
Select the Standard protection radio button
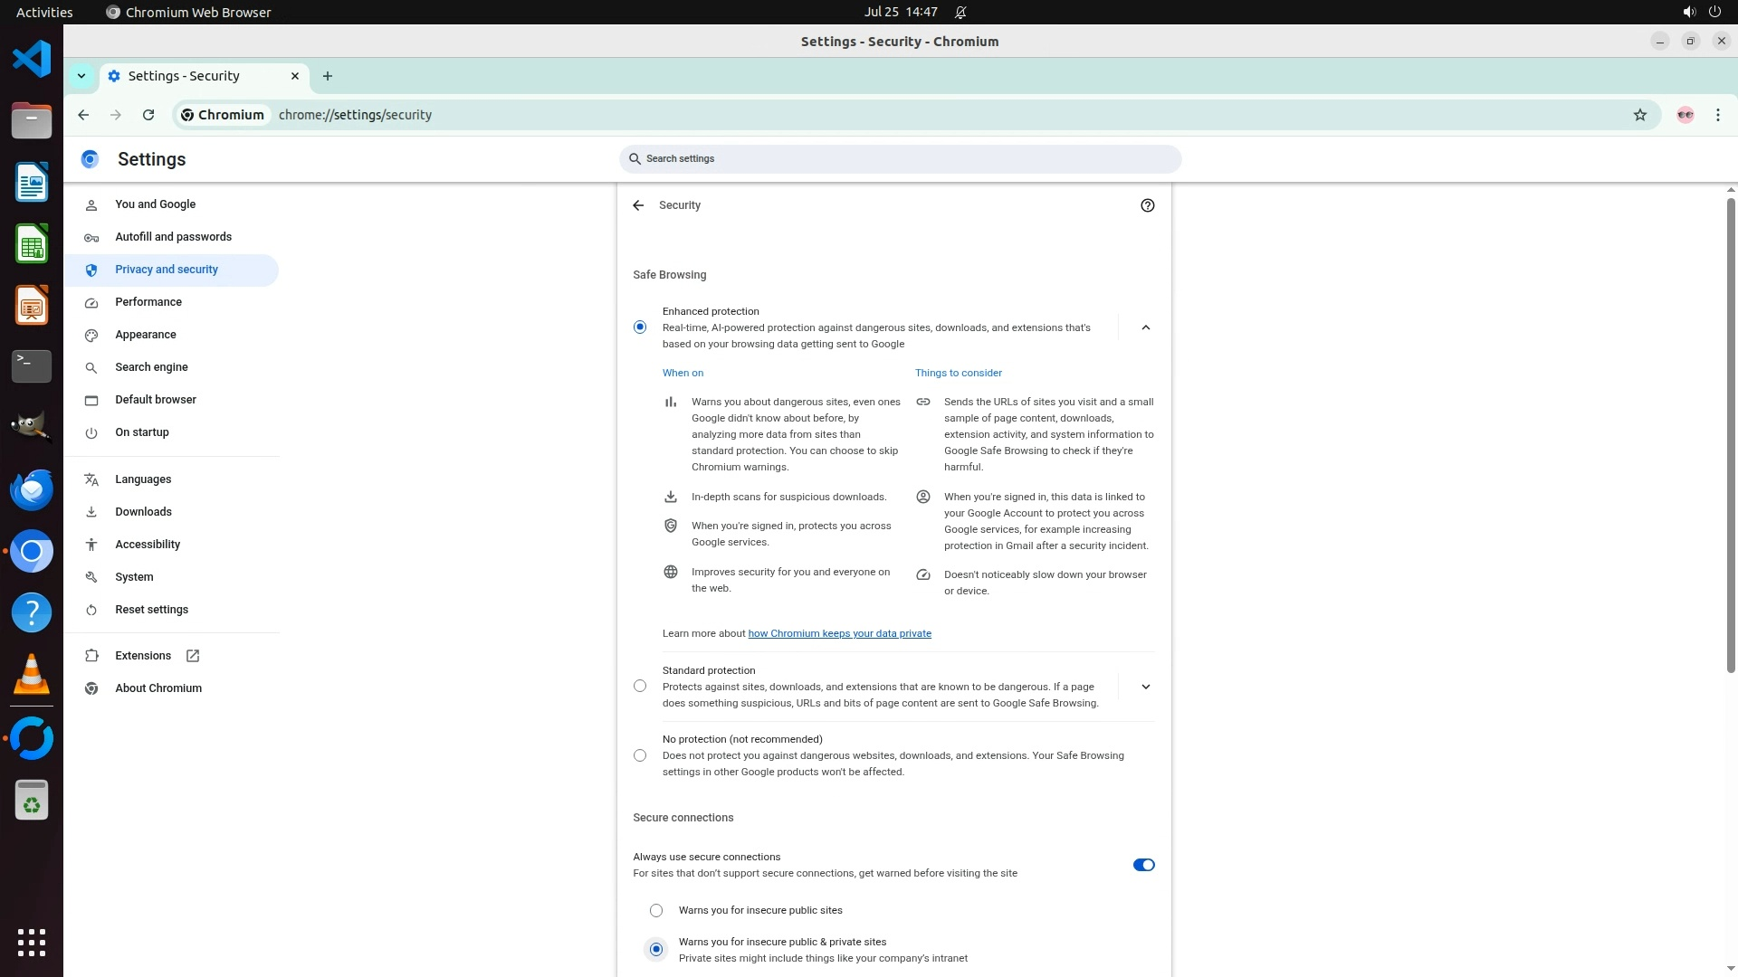(x=640, y=687)
